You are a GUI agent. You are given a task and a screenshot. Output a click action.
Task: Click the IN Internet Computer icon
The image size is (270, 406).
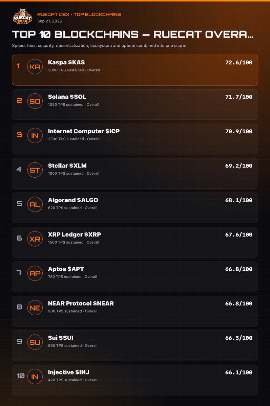tap(35, 136)
